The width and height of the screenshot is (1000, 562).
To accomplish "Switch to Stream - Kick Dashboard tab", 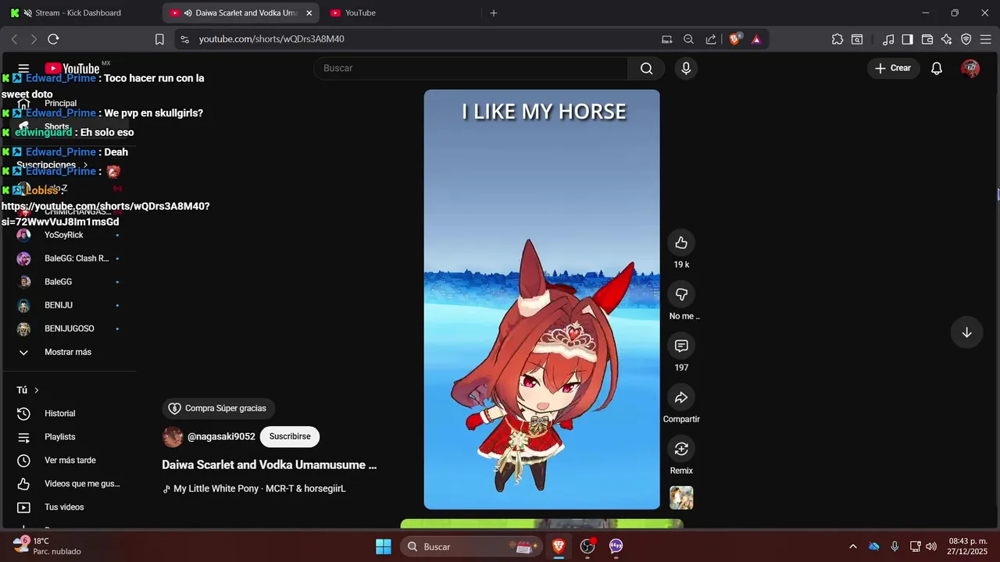I will point(78,12).
